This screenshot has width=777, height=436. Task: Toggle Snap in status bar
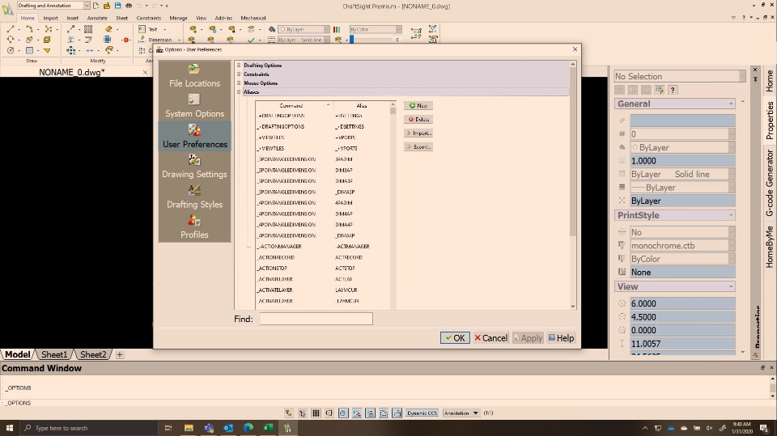click(x=302, y=413)
